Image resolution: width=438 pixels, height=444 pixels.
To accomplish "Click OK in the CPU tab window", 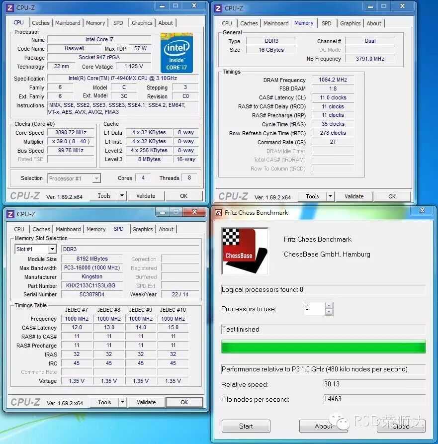I will [184, 196].
